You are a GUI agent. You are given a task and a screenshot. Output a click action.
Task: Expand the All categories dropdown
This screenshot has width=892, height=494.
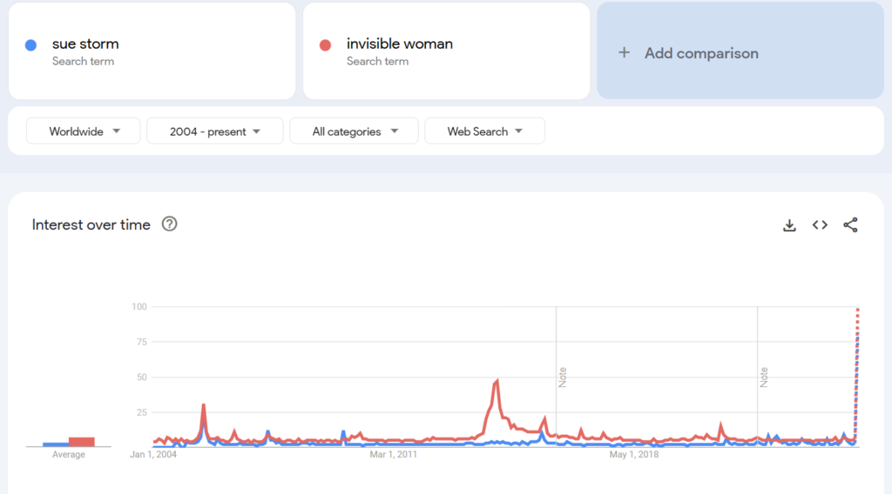tap(354, 131)
